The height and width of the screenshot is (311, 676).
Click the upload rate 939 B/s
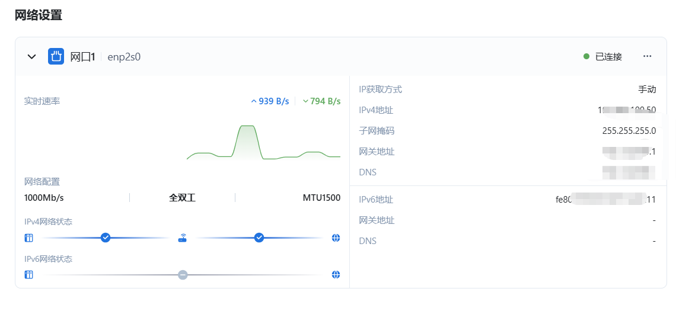pos(270,101)
